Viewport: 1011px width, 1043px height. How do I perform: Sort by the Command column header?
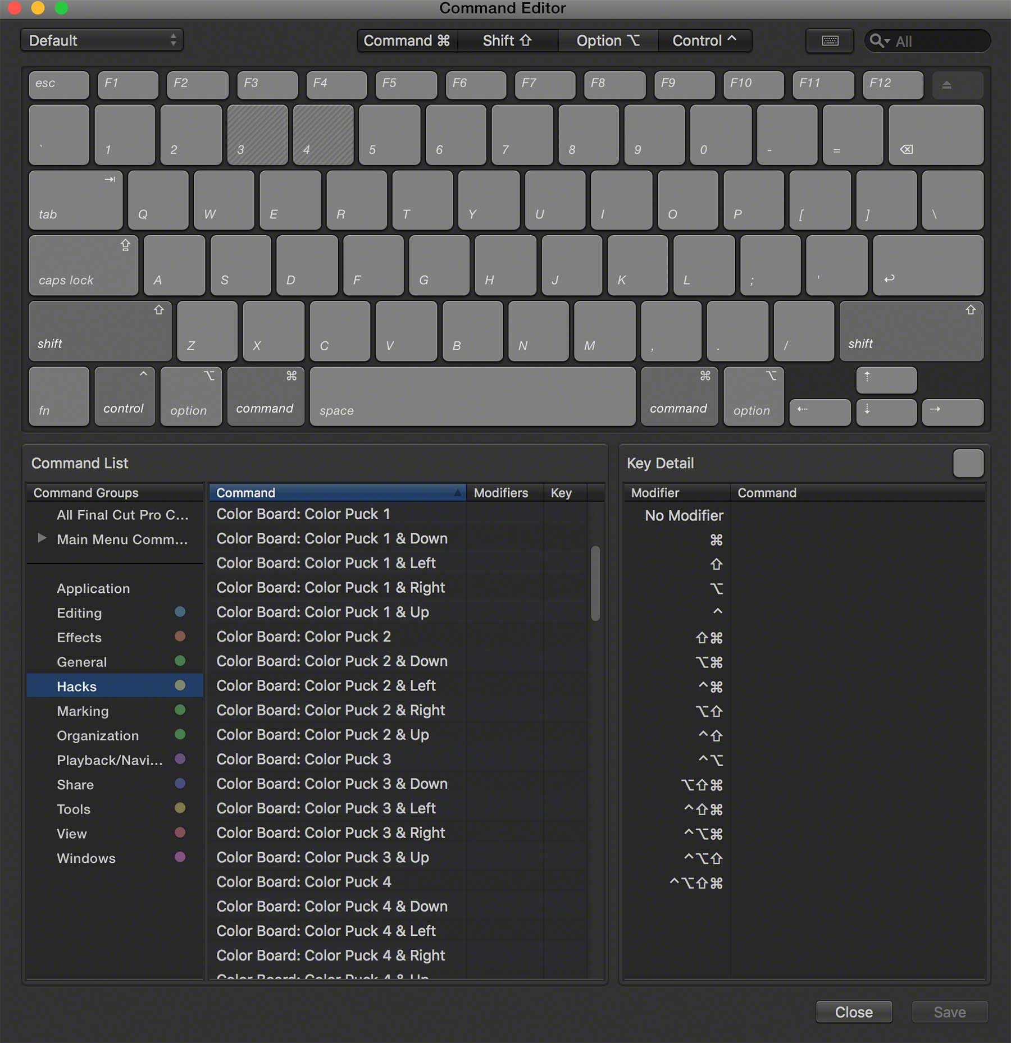(338, 492)
